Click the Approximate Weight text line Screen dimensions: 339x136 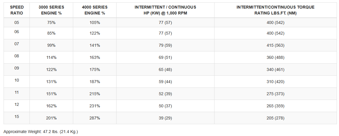pyautogui.click(x=41, y=132)
